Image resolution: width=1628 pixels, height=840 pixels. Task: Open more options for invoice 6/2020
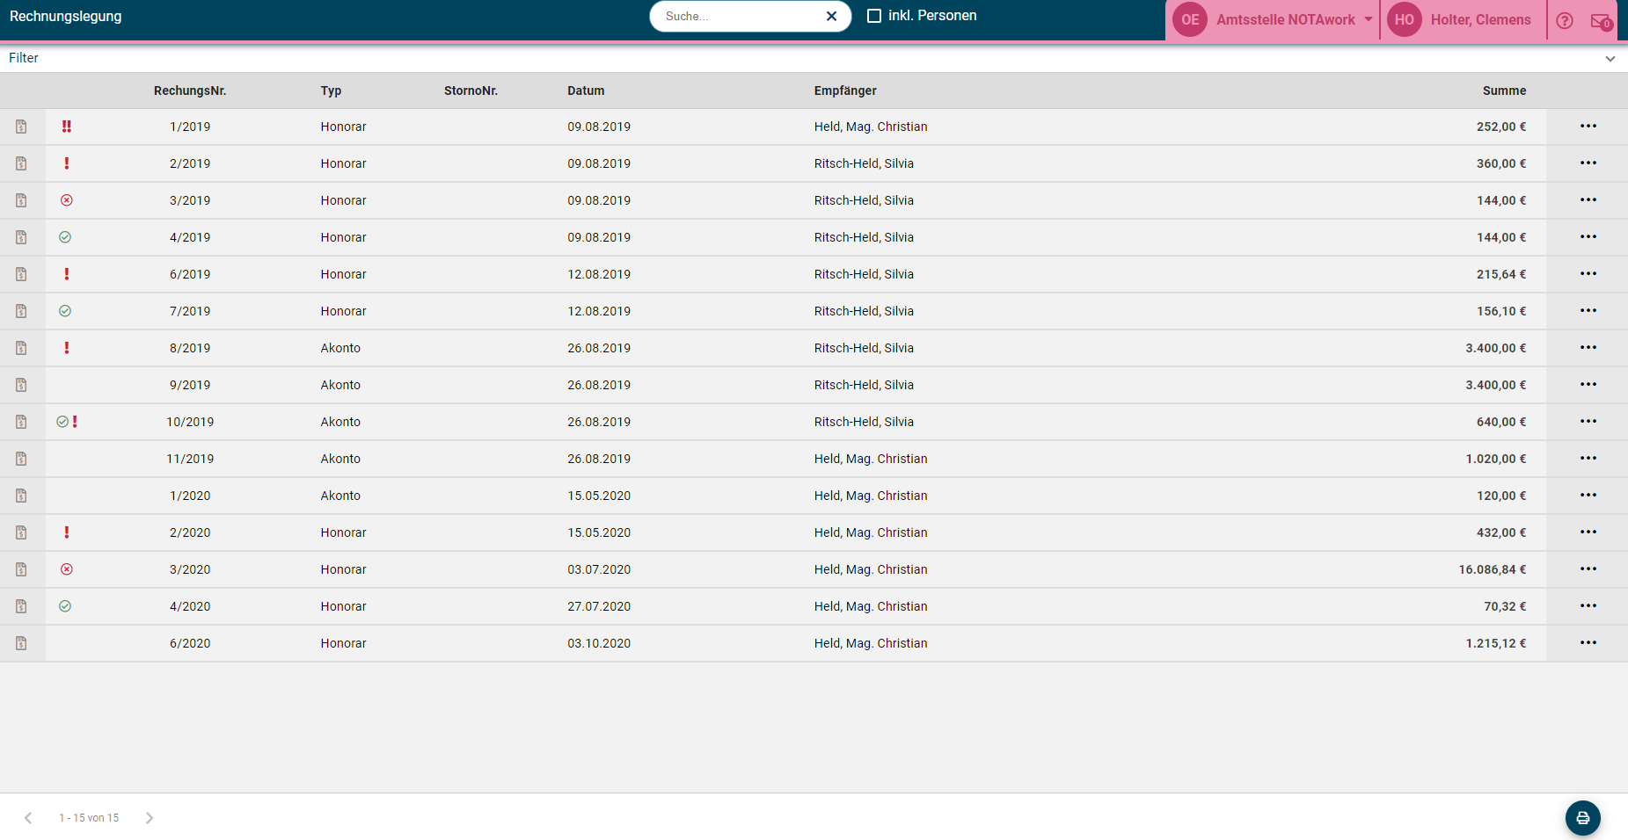point(1588,643)
